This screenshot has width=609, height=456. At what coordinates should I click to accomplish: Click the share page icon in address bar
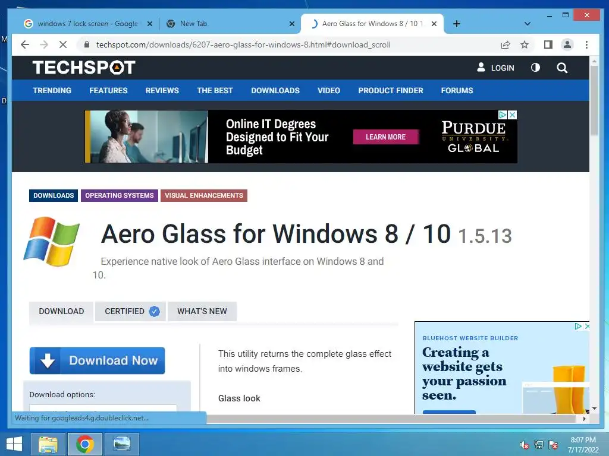[506, 45]
